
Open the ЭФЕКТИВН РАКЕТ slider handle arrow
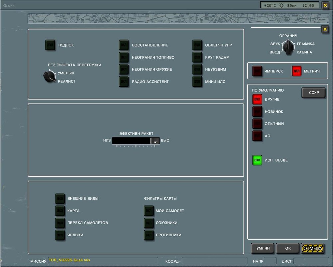tap(155, 141)
